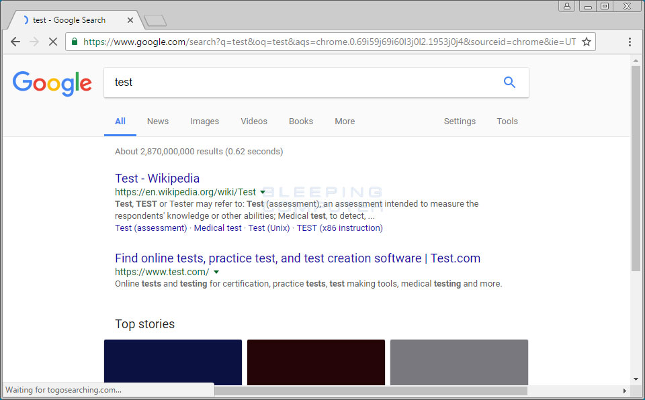This screenshot has height=400, width=645.
Task: Close the Chrome window
Action: [628, 6]
